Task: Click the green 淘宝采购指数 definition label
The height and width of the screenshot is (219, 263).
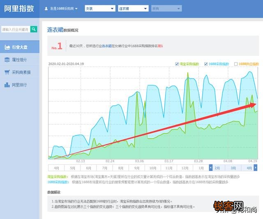Action: click(x=58, y=177)
